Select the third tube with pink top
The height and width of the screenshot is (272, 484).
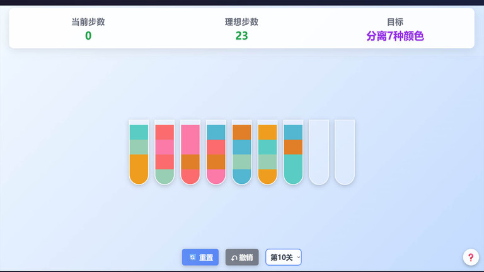point(190,152)
